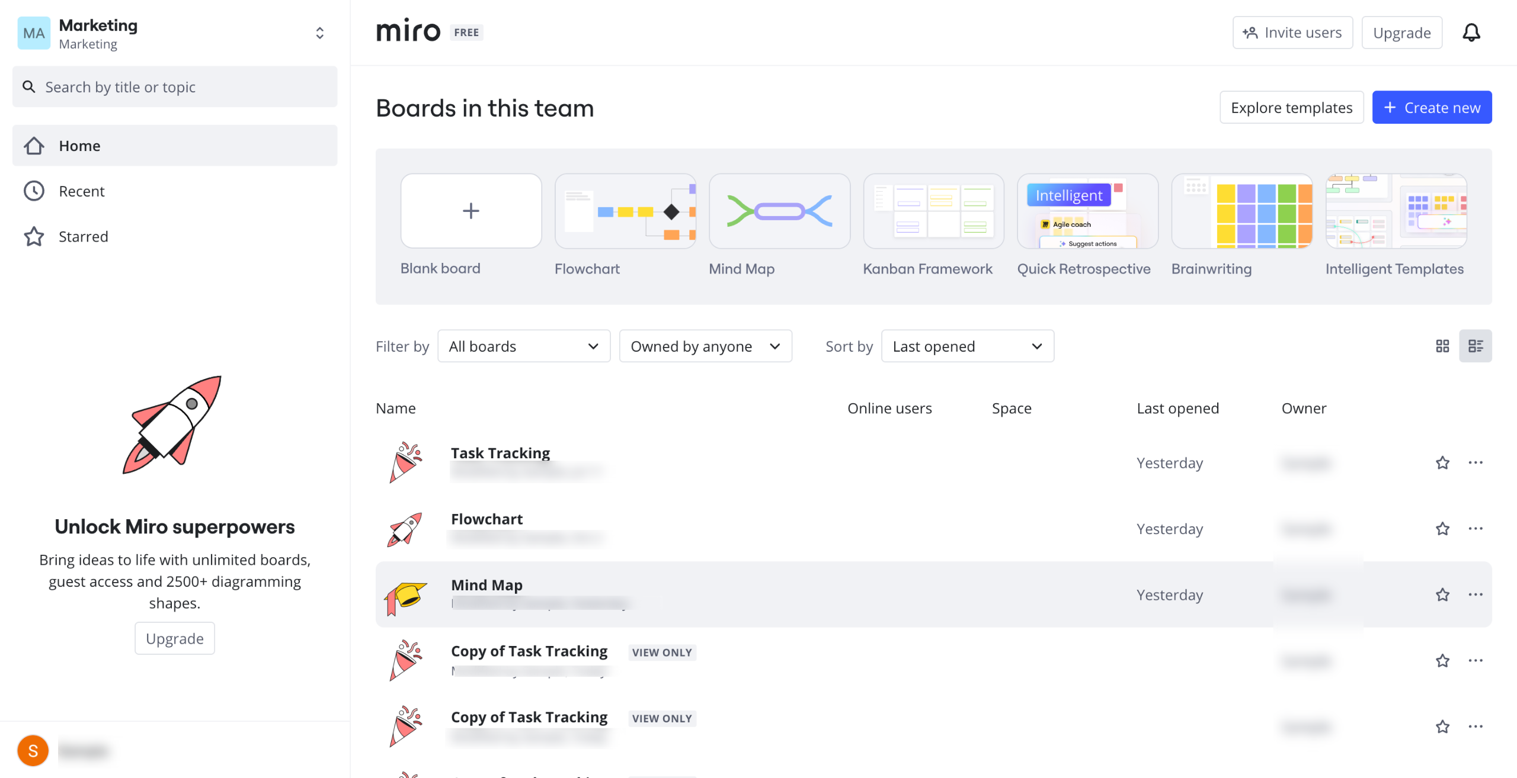Switch to list view layout
The image size is (1517, 778).
point(1475,346)
